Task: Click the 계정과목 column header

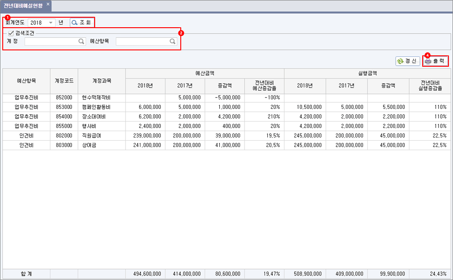Action: pos(101,81)
